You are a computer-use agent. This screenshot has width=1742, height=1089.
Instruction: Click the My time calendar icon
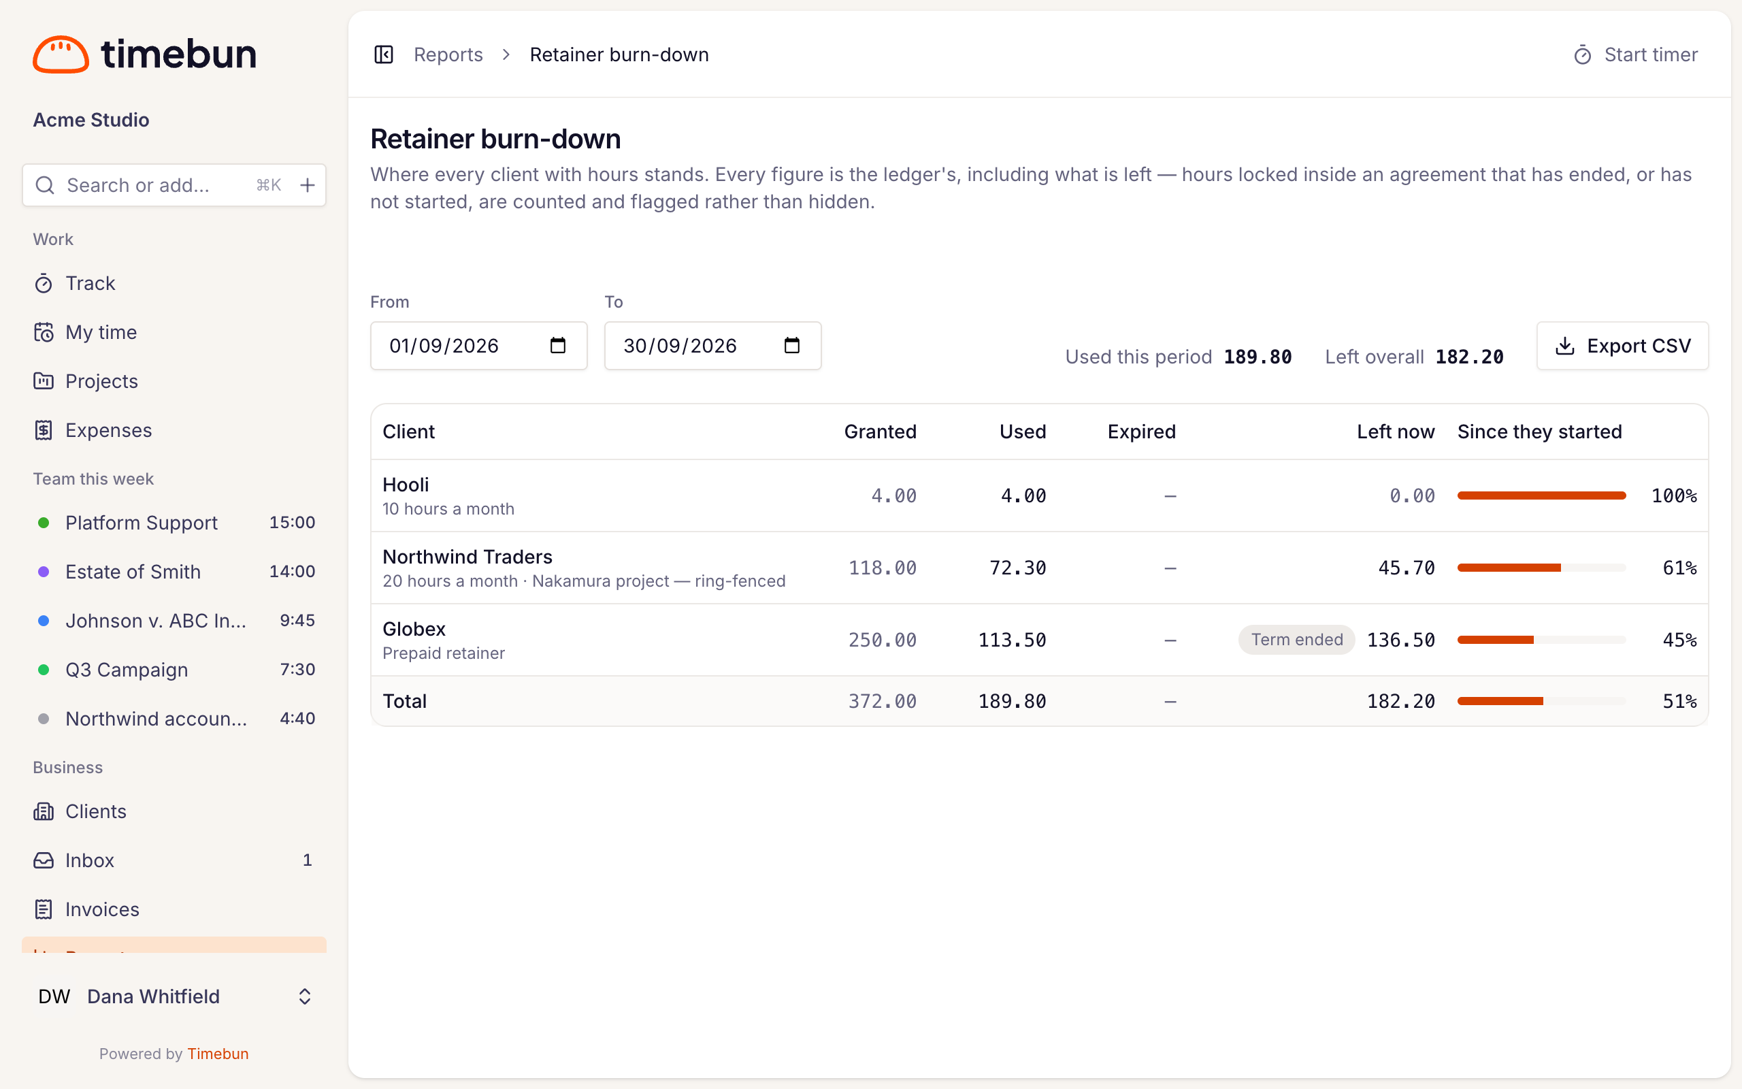tap(43, 332)
